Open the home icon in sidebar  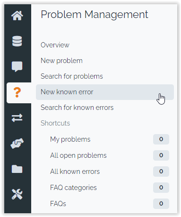17,16
